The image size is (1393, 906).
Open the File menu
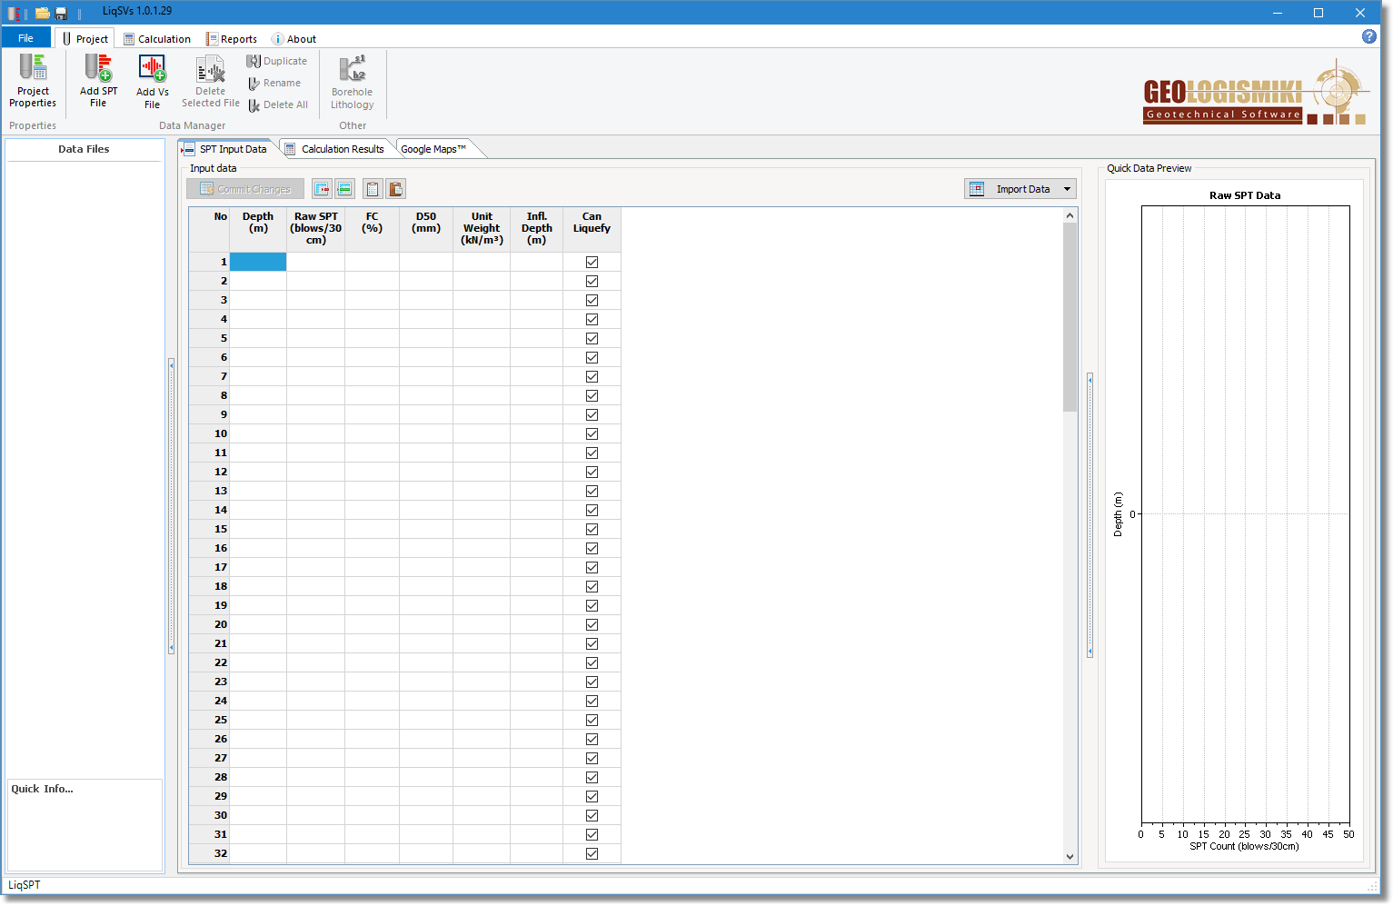(x=25, y=38)
